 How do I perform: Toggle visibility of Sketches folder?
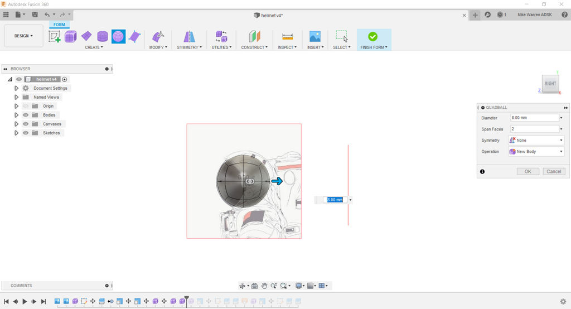click(26, 133)
